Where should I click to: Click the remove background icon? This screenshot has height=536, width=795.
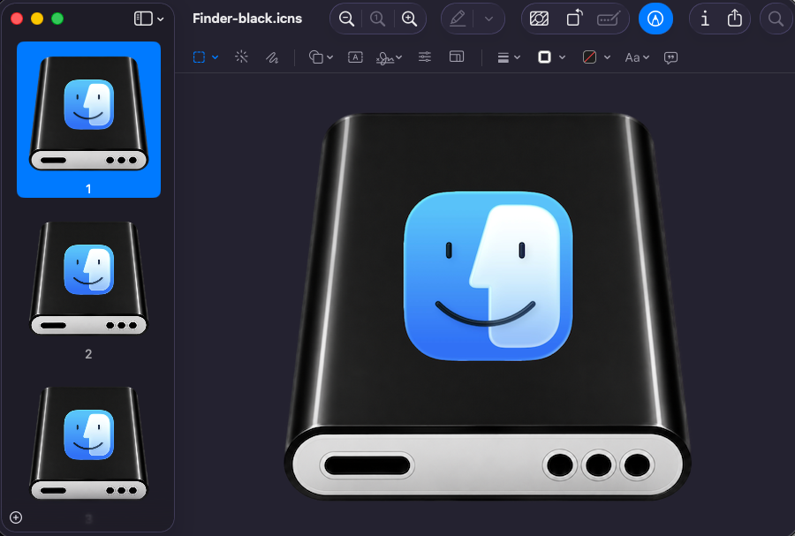pyautogui.click(x=539, y=19)
